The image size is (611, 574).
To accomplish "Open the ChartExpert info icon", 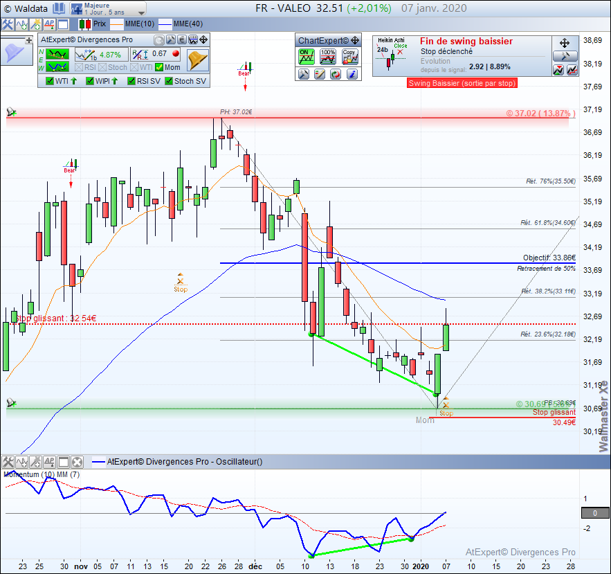I will [x=352, y=74].
